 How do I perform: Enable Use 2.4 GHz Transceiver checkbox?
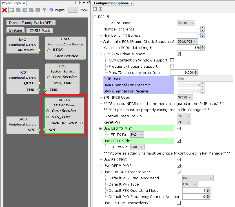pos(179,203)
